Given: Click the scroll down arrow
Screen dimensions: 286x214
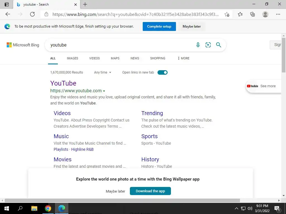Looking at the screenshot, I should (283, 196).
